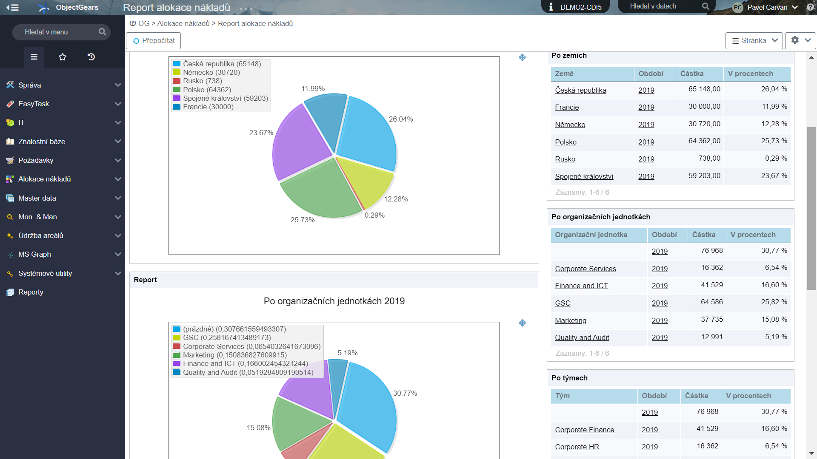Expand the EasyTask menu chevron
The width and height of the screenshot is (817, 459).
point(118,104)
